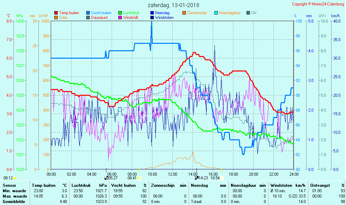
Task: Click the sun icon beside 08:12
Action: pos(15,178)
